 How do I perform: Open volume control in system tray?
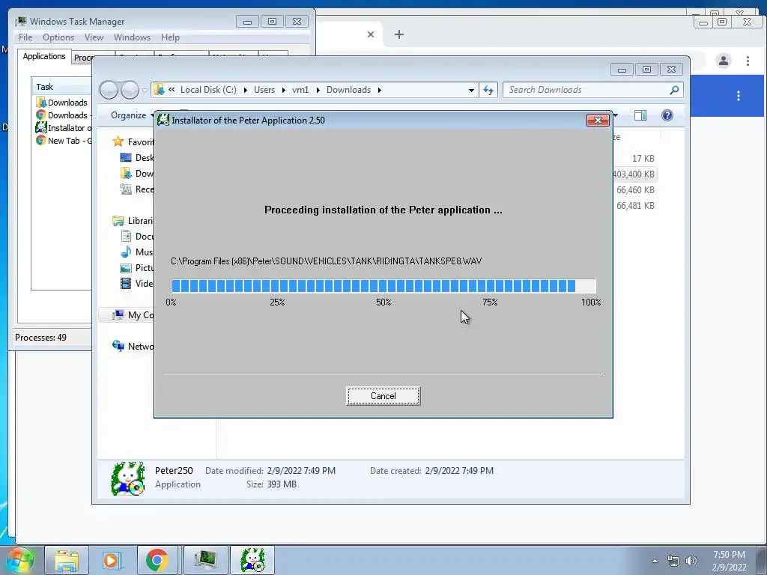pyautogui.click(x=691, y=561)
